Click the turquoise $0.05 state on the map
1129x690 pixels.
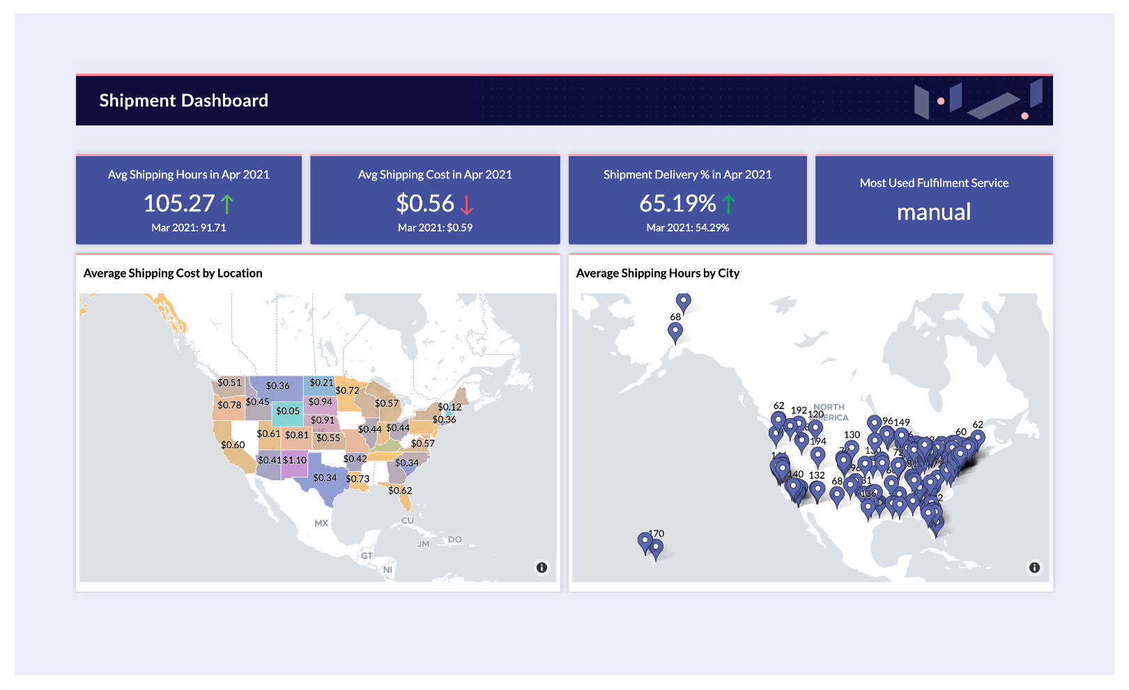pyautogui.click(x=287, y=412)
